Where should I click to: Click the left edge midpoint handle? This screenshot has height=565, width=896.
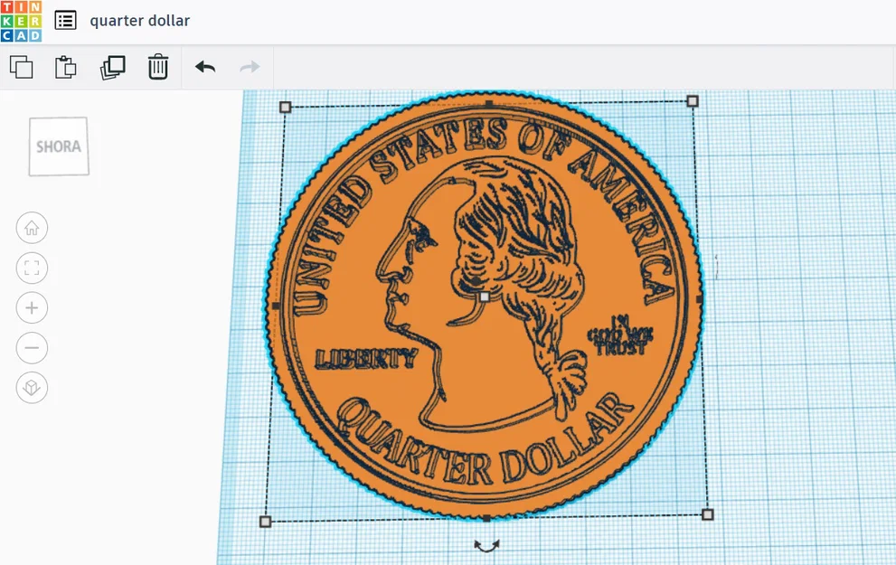(276, 306)
